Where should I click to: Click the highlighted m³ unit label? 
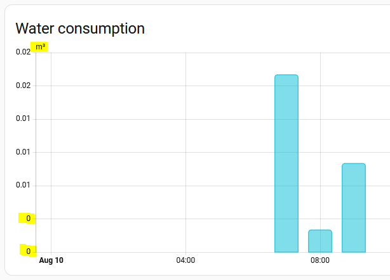(x=40, y=47)
